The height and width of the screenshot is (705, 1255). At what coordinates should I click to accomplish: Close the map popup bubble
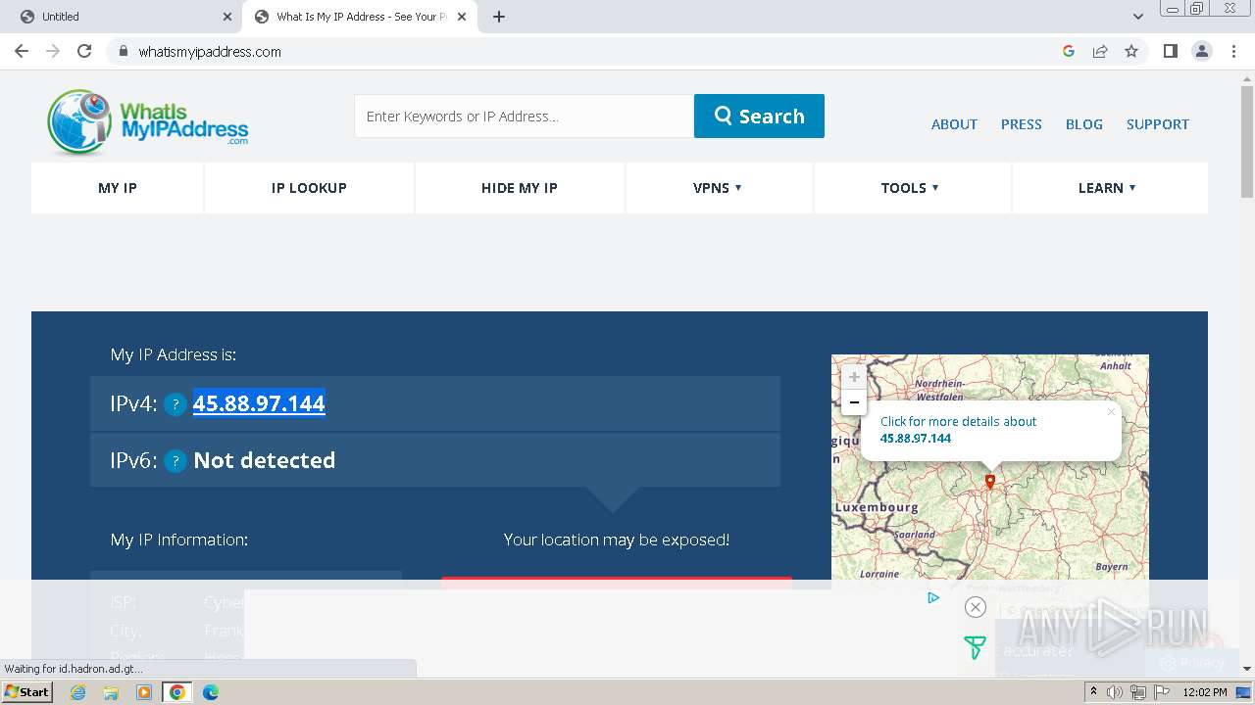(1111, 411)
